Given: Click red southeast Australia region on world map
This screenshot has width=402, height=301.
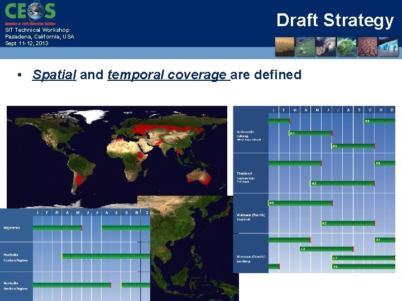Looking at the screenshot, I should tap(207, 179).
